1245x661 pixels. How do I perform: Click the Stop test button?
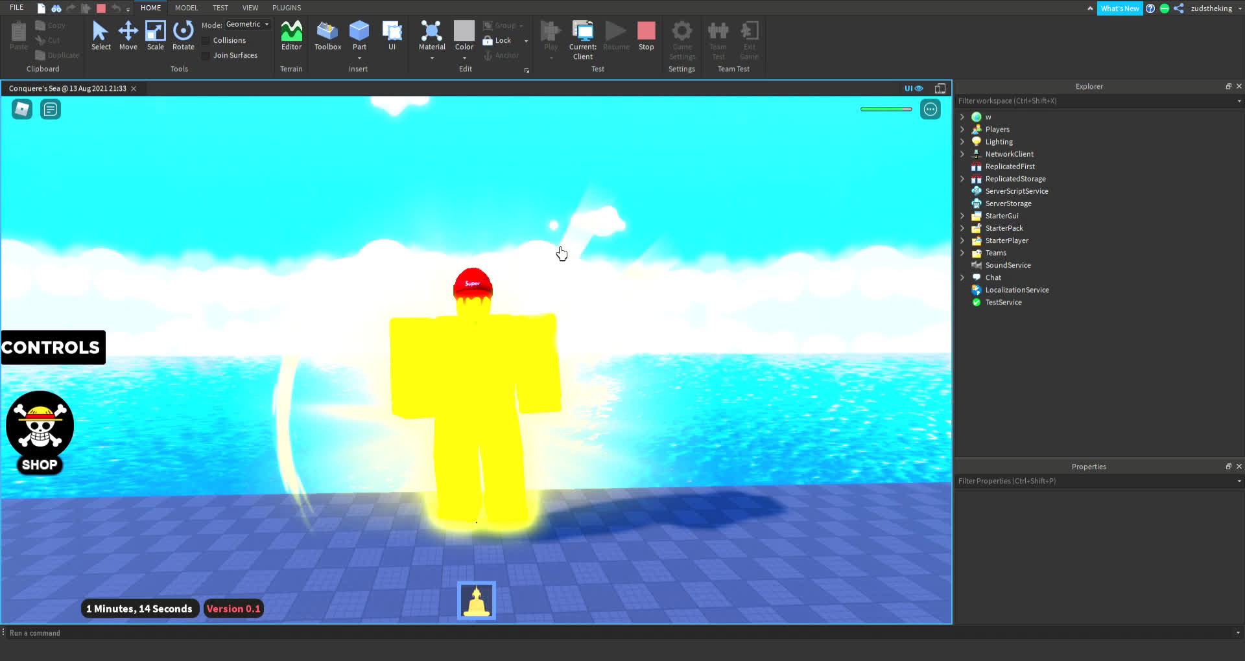(646, 36)
